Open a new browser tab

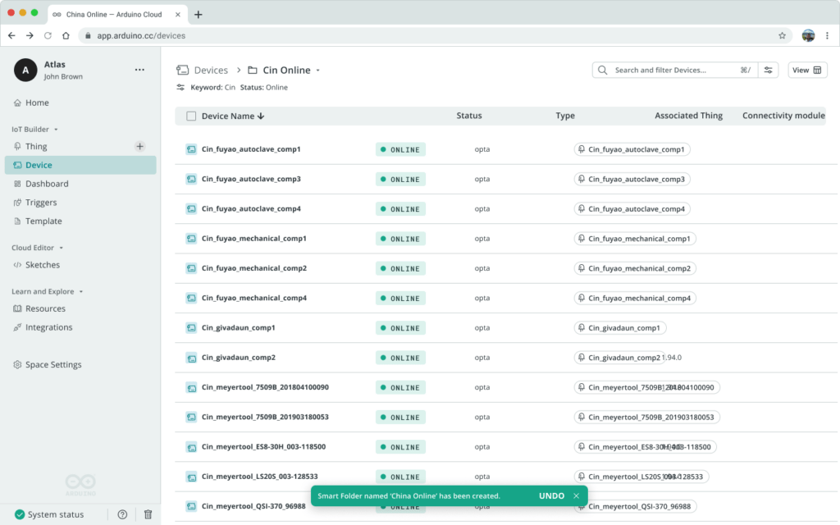[x=198, y=14]
